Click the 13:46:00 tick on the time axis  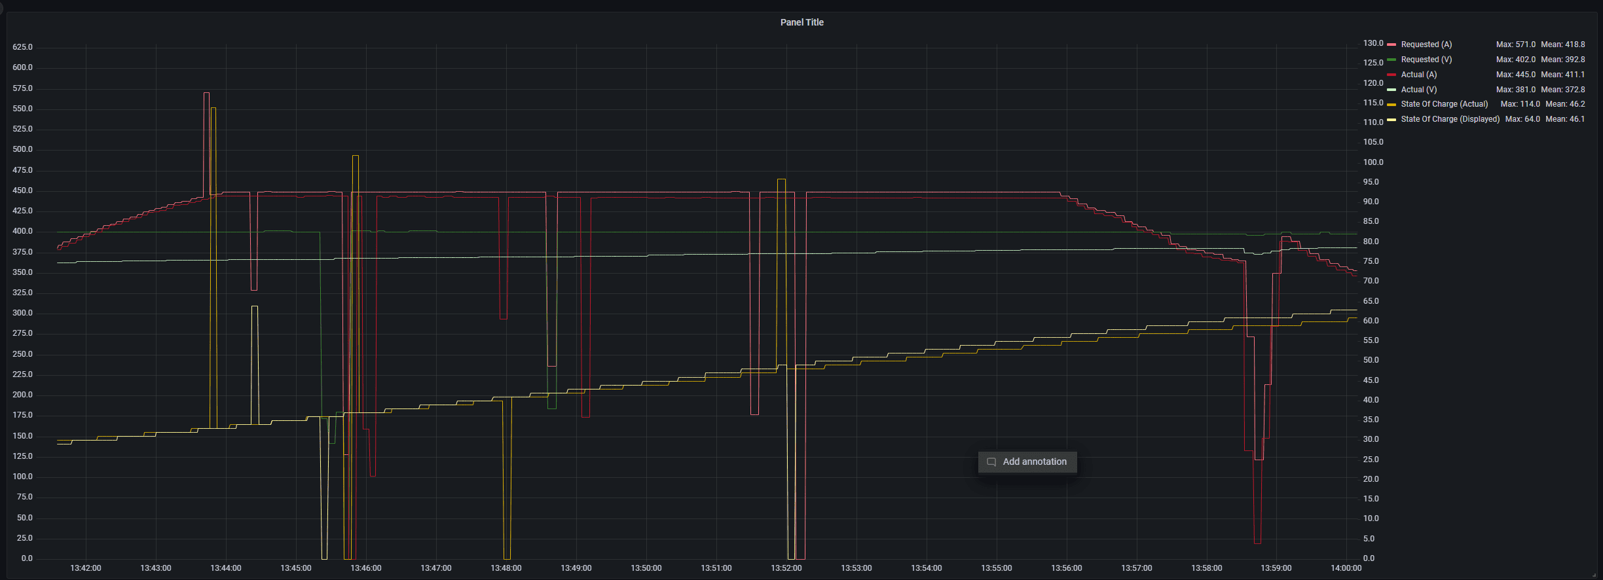pyautogui.click(x=365, y=568)
